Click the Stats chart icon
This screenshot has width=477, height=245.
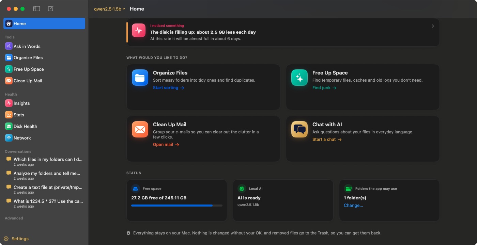pos(9,115)
